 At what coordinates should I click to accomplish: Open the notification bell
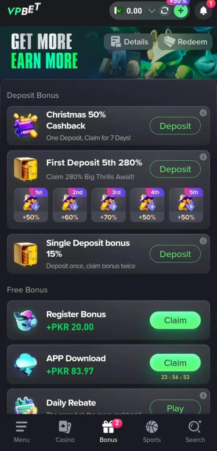tap(203, 11)
